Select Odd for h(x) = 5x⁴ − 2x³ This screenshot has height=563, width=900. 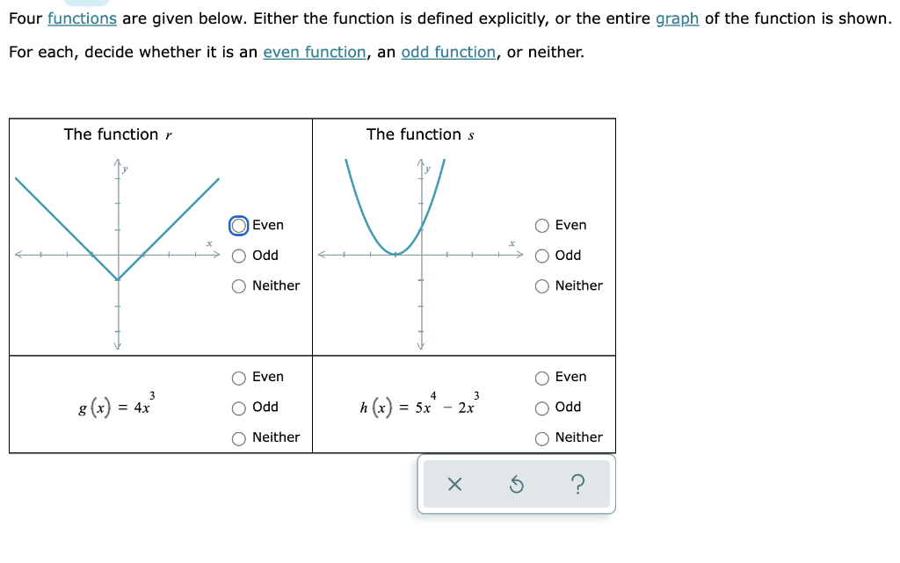pos(541,407)
